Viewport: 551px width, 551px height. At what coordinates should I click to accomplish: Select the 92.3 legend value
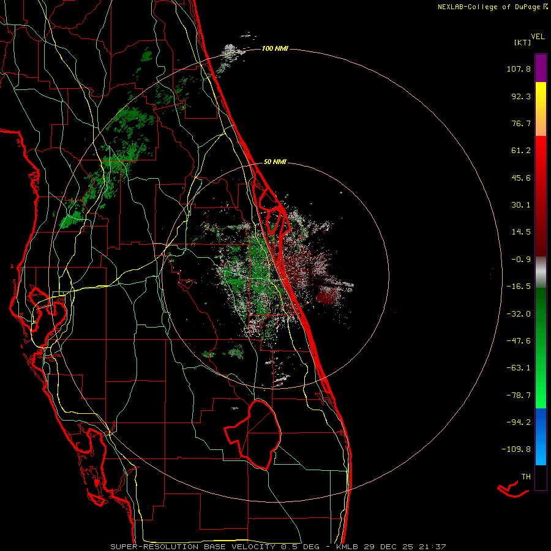521,96
